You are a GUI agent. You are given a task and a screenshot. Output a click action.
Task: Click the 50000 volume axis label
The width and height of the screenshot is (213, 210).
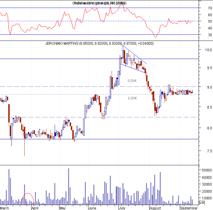207,170
